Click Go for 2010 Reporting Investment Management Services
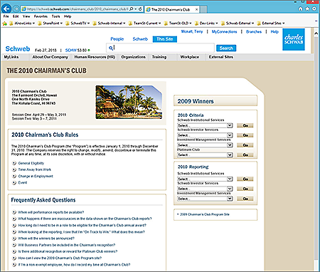320x272 pixels. (245, 199)
